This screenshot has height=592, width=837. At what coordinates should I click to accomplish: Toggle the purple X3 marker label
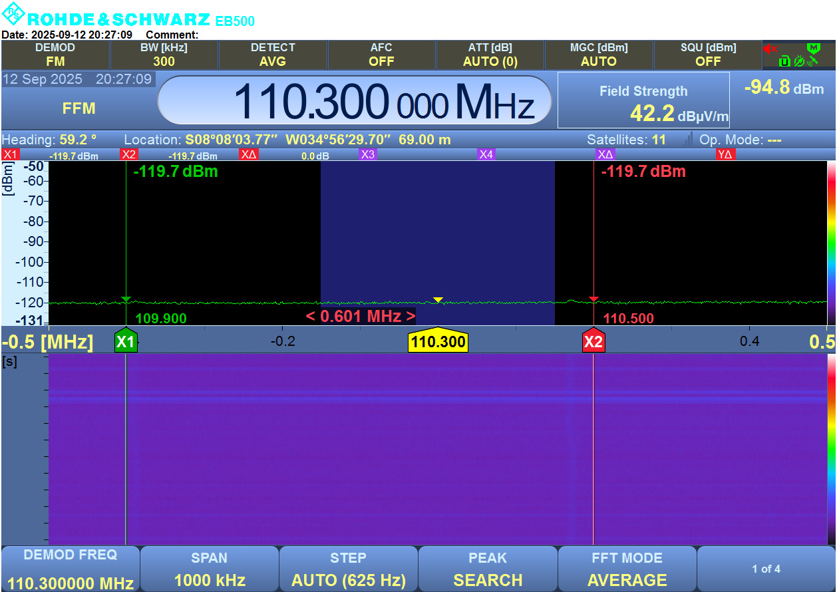368,154
